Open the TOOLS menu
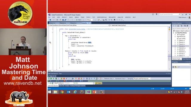 click(88, 17)
